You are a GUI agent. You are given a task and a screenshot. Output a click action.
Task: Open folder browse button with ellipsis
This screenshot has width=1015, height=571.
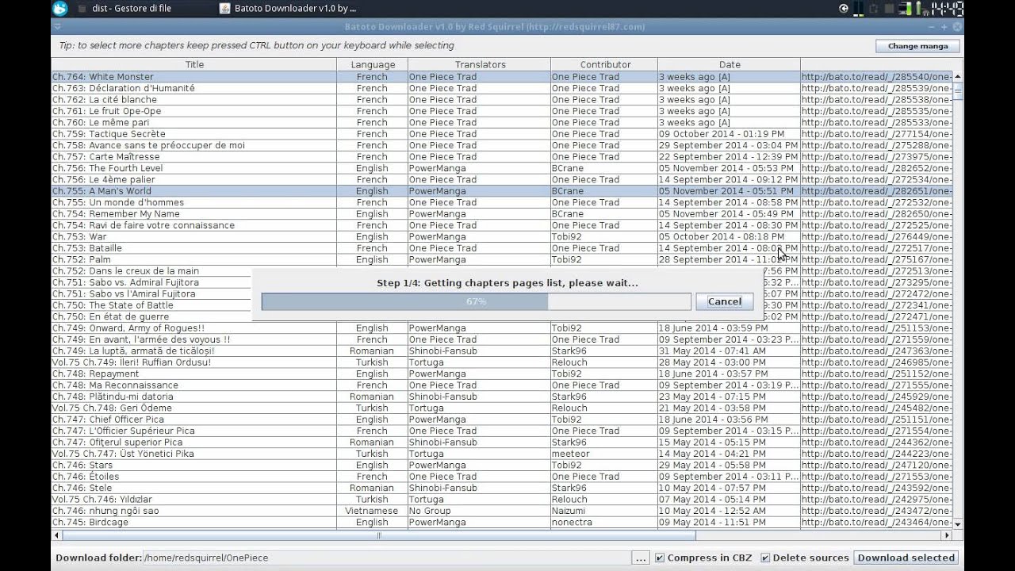pos(641,558)
